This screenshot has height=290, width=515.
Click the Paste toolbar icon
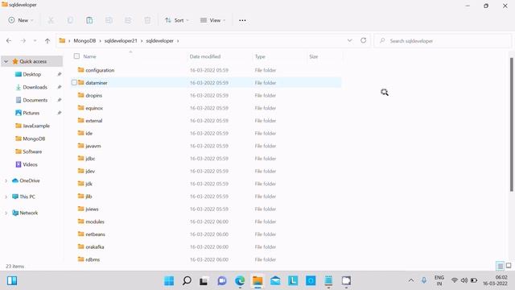(89, 20)
